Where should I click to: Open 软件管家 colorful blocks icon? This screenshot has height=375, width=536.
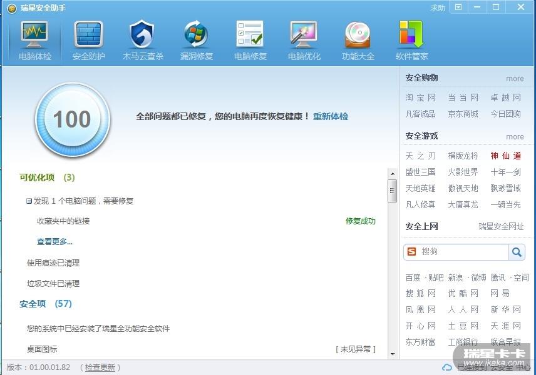coord(411,34)
